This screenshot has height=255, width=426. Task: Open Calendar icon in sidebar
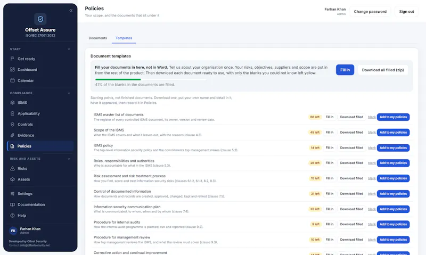[x=12, y=80]
